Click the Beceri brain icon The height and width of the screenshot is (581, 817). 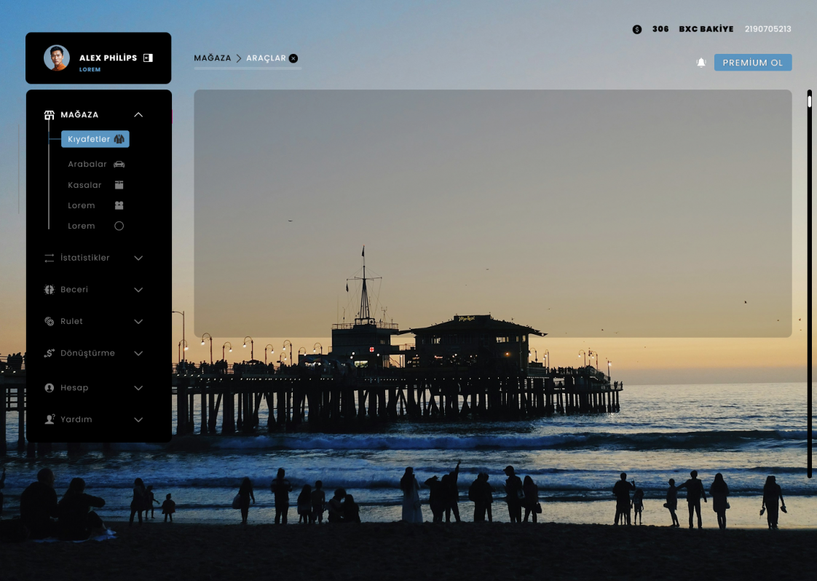click(50, 290)
